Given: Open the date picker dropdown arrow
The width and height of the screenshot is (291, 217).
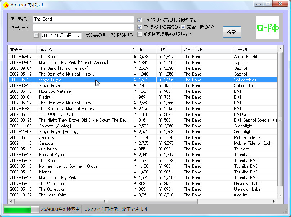Looking at the screenshot, I should coord(79,36).
